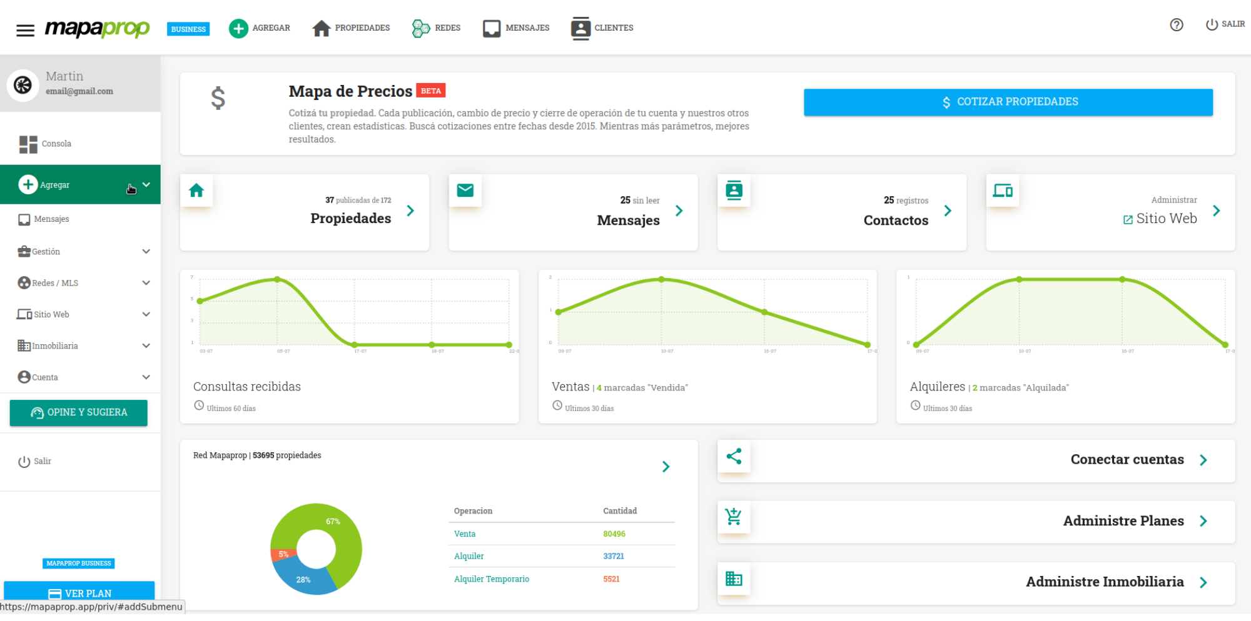
Task: Open the REDES top menu
Action: click(x=448, y=28)
